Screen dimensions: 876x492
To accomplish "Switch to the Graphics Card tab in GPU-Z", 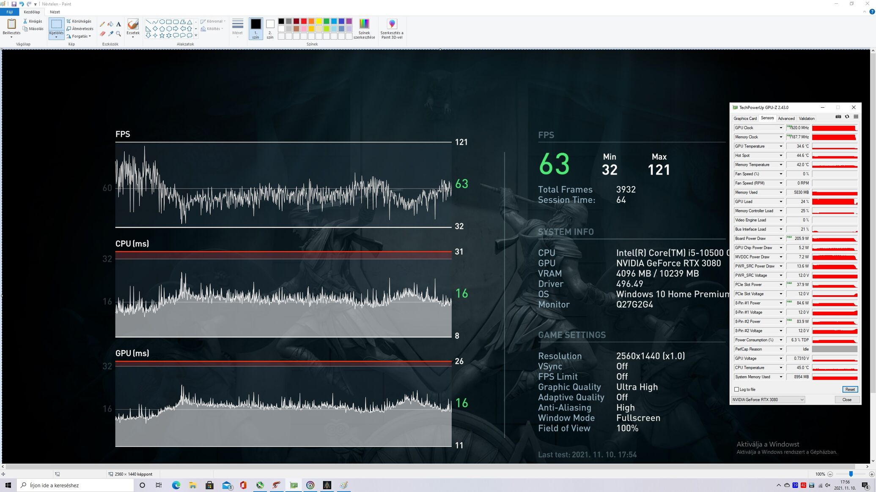I will 745,119.
